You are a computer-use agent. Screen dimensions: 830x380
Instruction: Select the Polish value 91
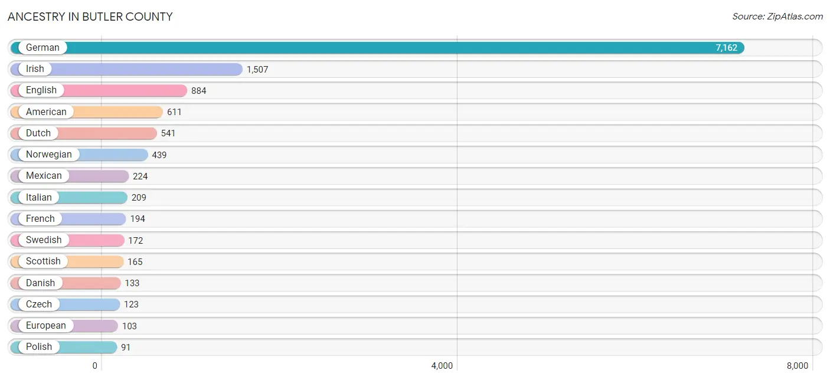126,348
